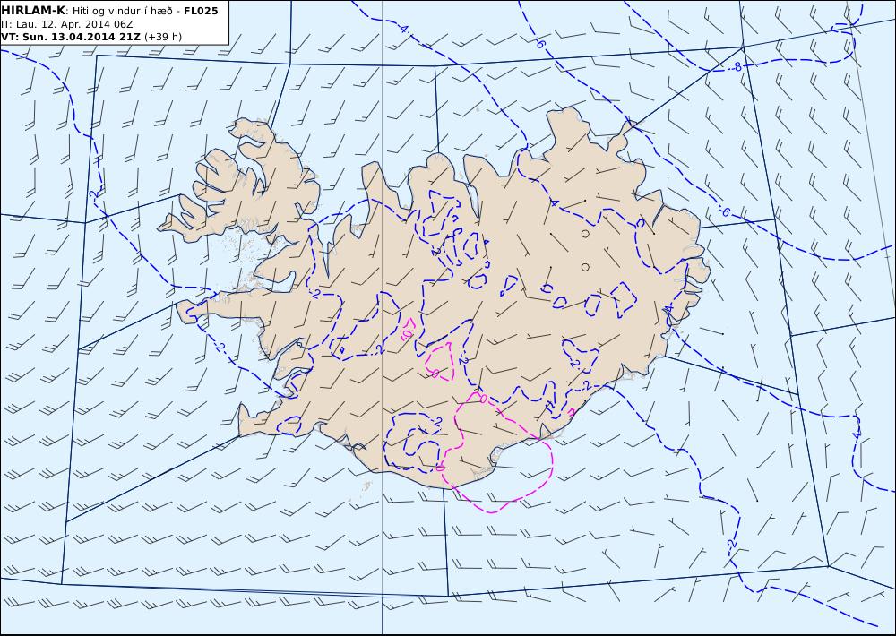This screenshot has height=636, width=896.
Task: Select the 'IT: Lau. 12. Apr. 2014 06Z' line
Action: tap(67, 24)
